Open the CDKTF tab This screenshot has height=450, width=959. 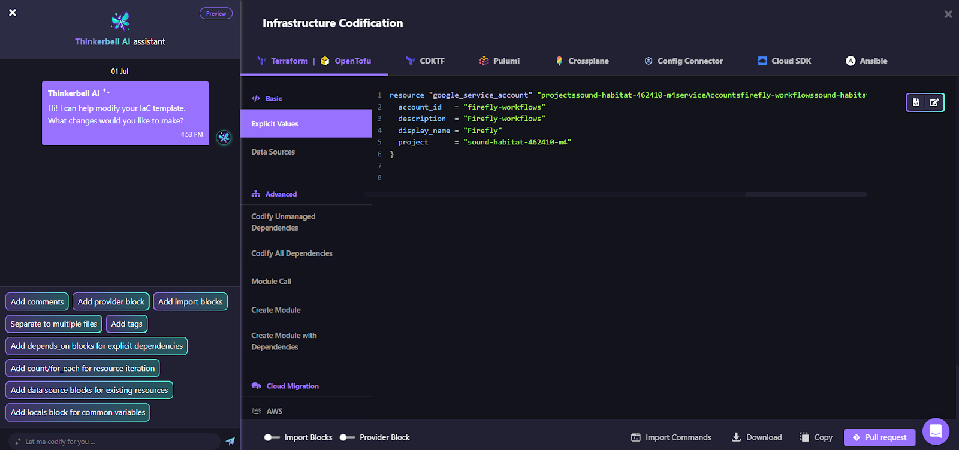[x=425, y=61]
